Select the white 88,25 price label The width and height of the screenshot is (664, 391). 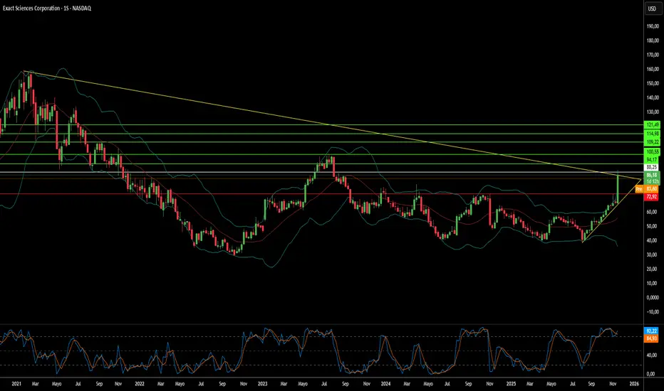coord(653,167)
